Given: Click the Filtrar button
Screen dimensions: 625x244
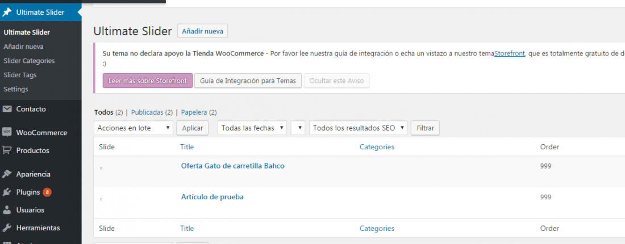Looking at the screenshot, I should (x=426, y=128).
